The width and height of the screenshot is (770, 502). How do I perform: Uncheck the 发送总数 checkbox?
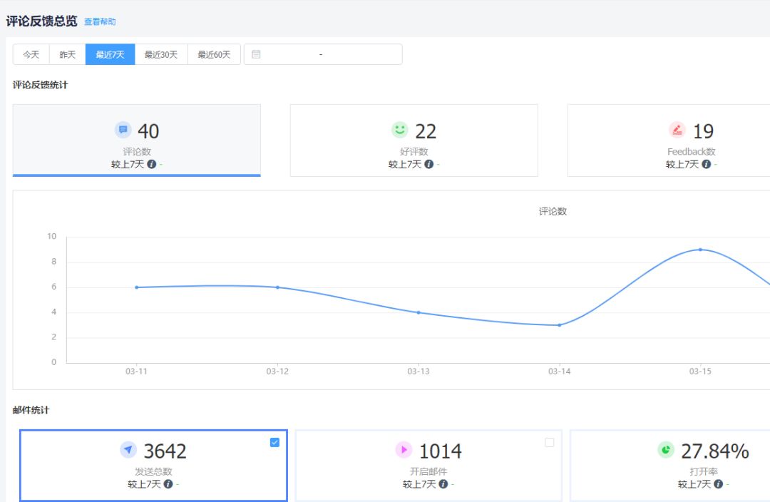[274, 442]
